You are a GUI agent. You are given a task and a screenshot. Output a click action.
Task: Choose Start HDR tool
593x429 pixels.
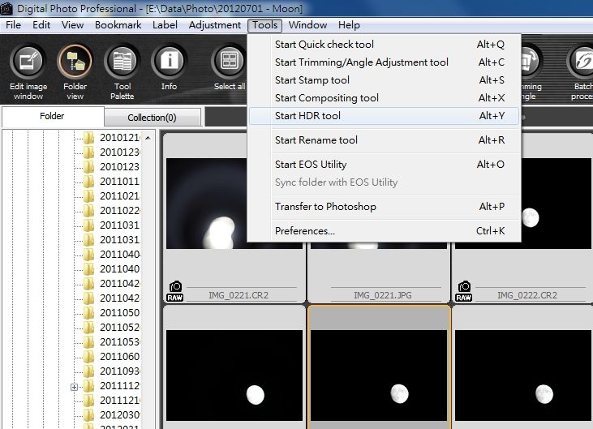pos(385,116)
